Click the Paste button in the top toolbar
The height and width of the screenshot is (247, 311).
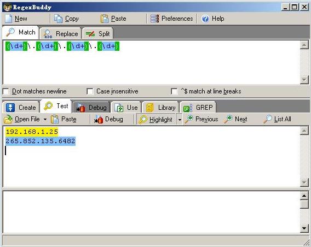113,19
